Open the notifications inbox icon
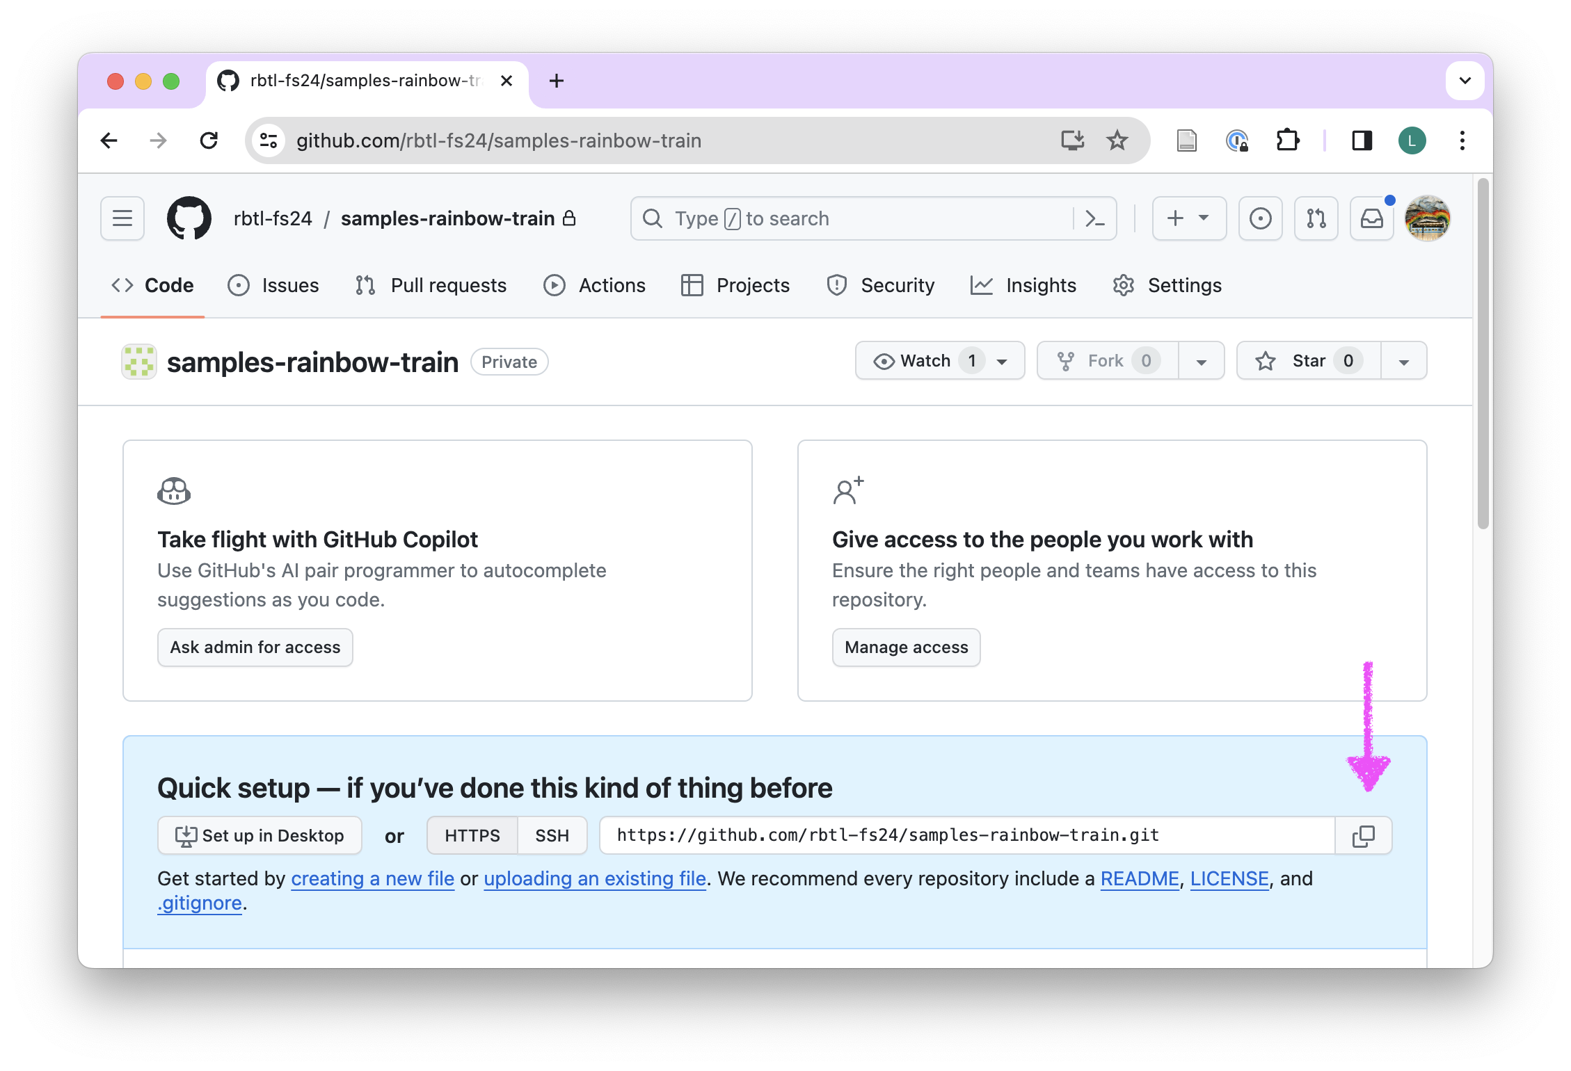This screenshot has width=1571, height=1071. [1371, 218]
